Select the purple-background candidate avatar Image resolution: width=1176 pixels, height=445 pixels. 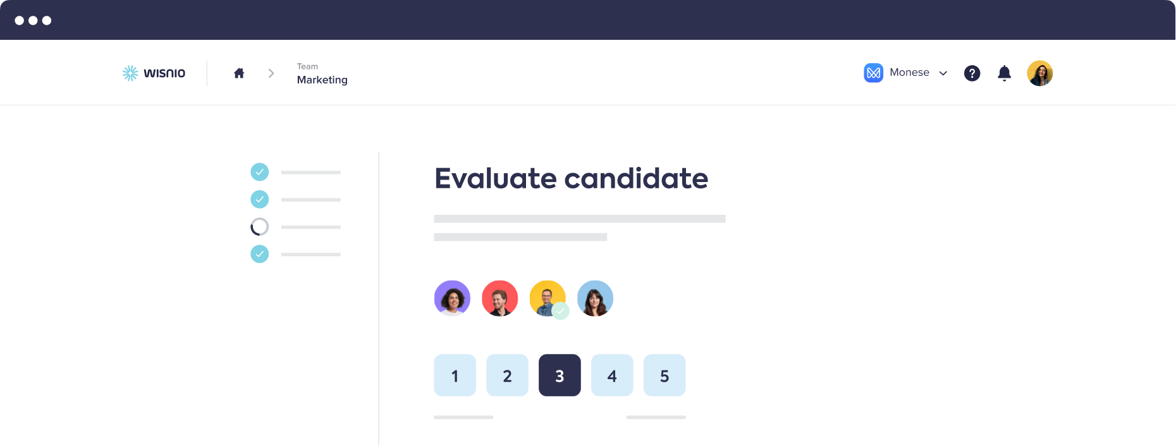452,298
